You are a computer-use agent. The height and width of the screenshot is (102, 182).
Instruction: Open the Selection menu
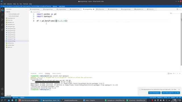click(9, 4)
